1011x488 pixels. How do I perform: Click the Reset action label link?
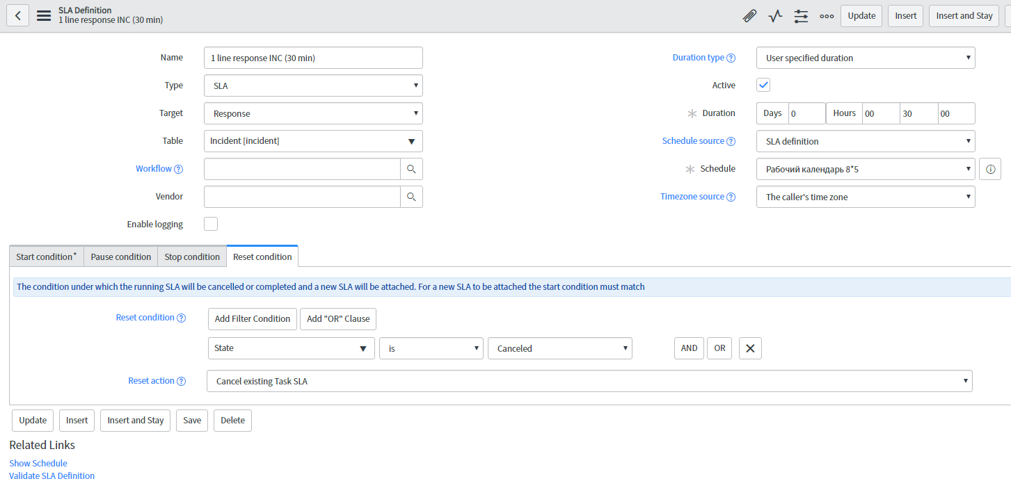pos(151,381)
